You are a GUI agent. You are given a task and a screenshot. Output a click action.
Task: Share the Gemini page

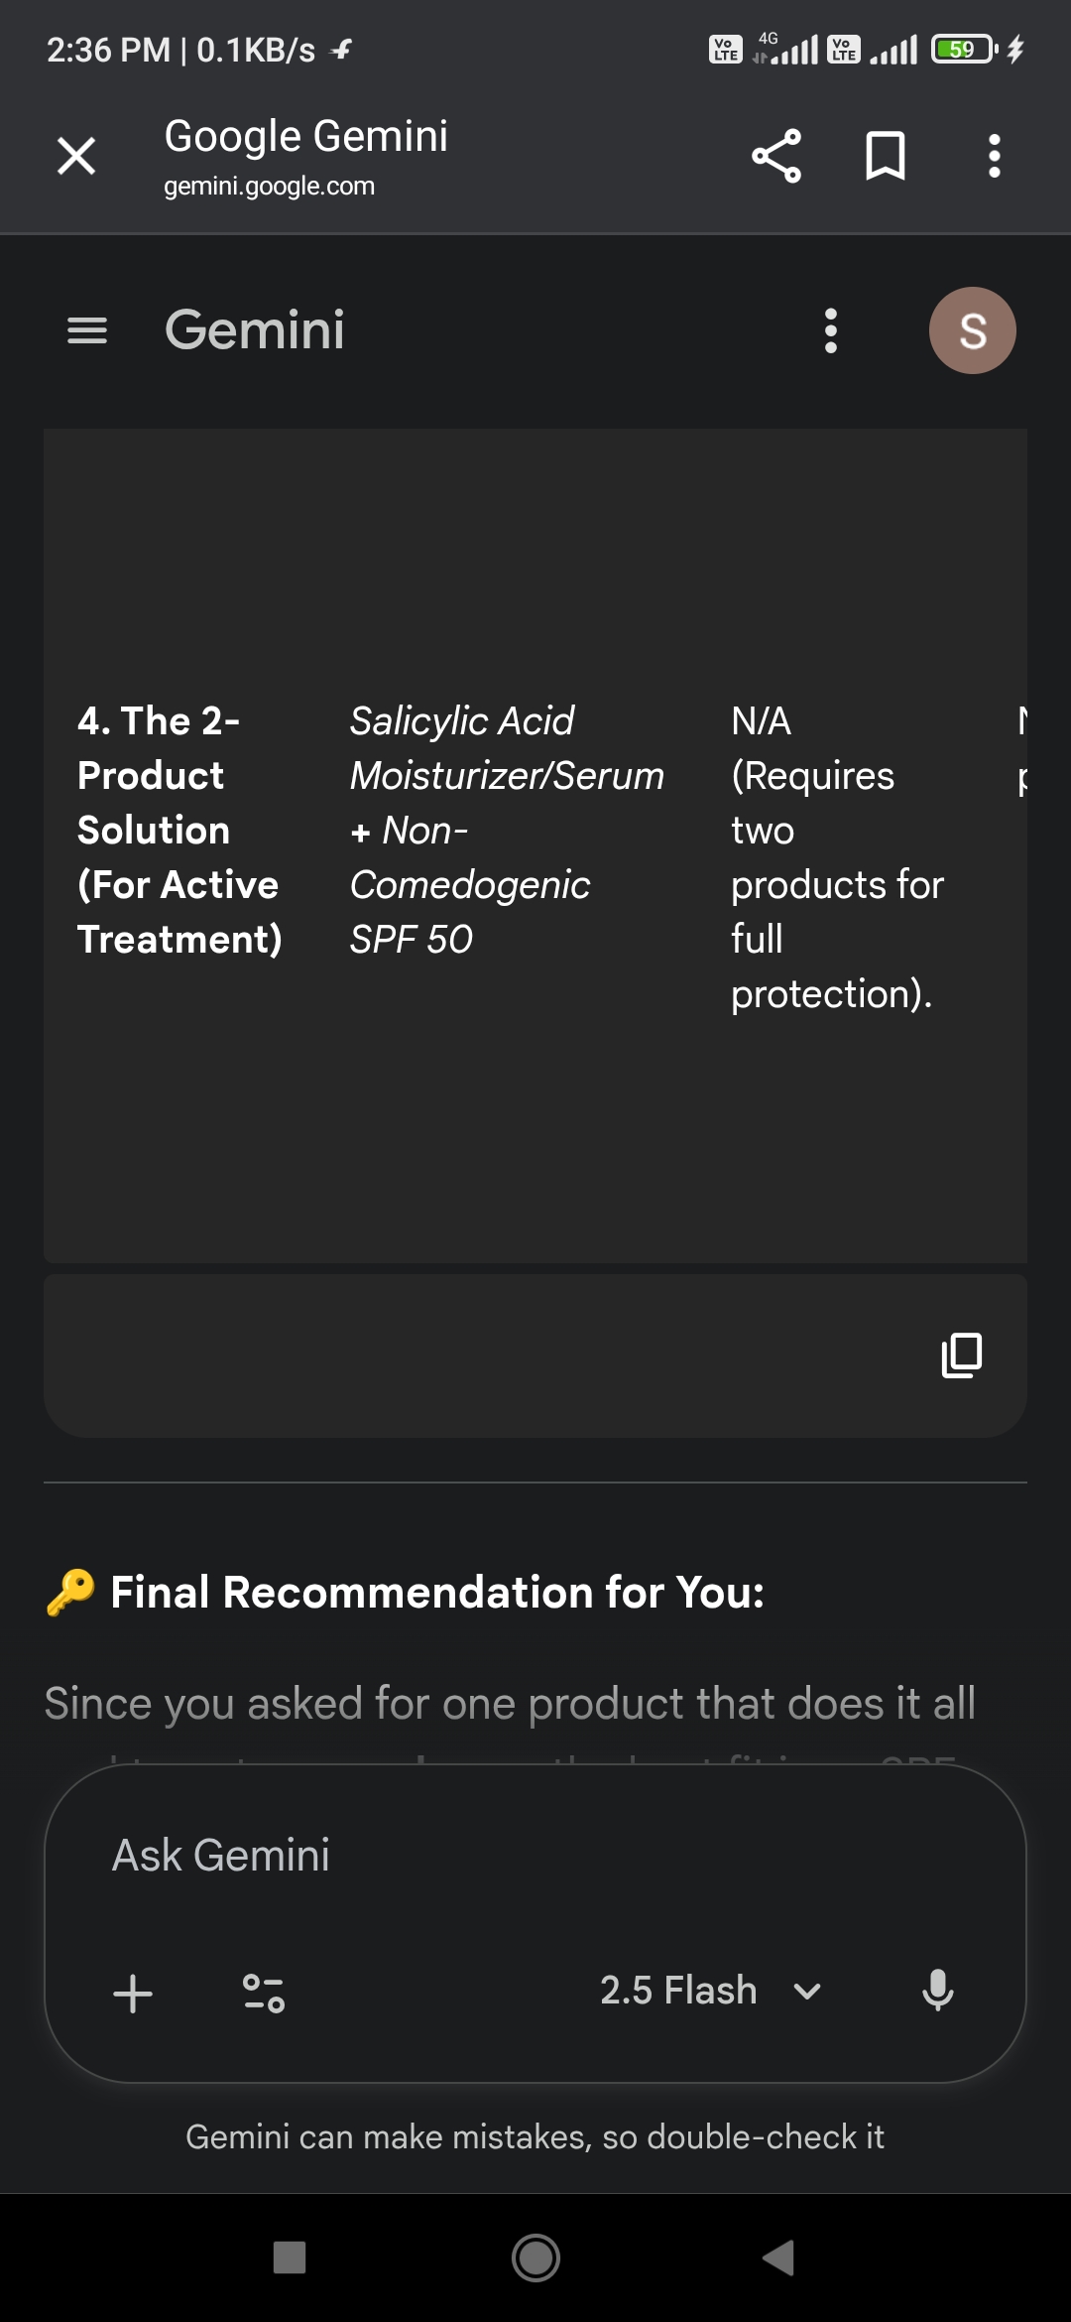pyautogui.click(x=776, y=156)
